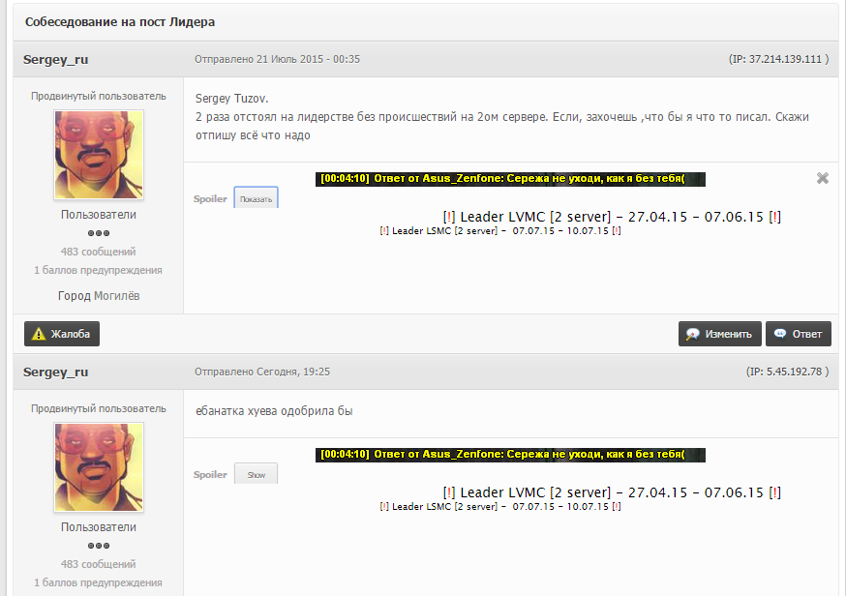Click IP address 37.214.139.111
Screen dimensions: 846x596
click(x=785, y=59)
